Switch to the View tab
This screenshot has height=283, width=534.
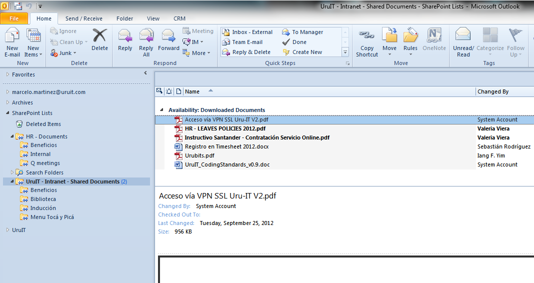tap(153, 18)
